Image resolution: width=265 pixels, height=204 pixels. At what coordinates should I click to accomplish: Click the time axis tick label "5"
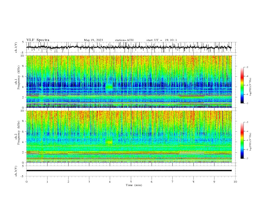coord(131,182)
